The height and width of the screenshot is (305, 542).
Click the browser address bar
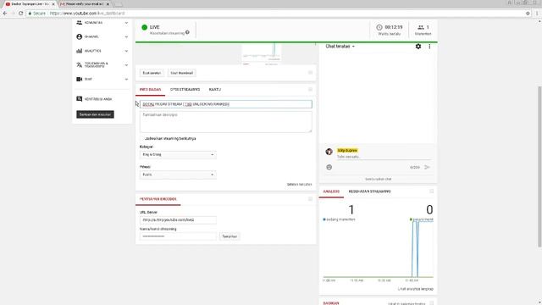(277, 14)
